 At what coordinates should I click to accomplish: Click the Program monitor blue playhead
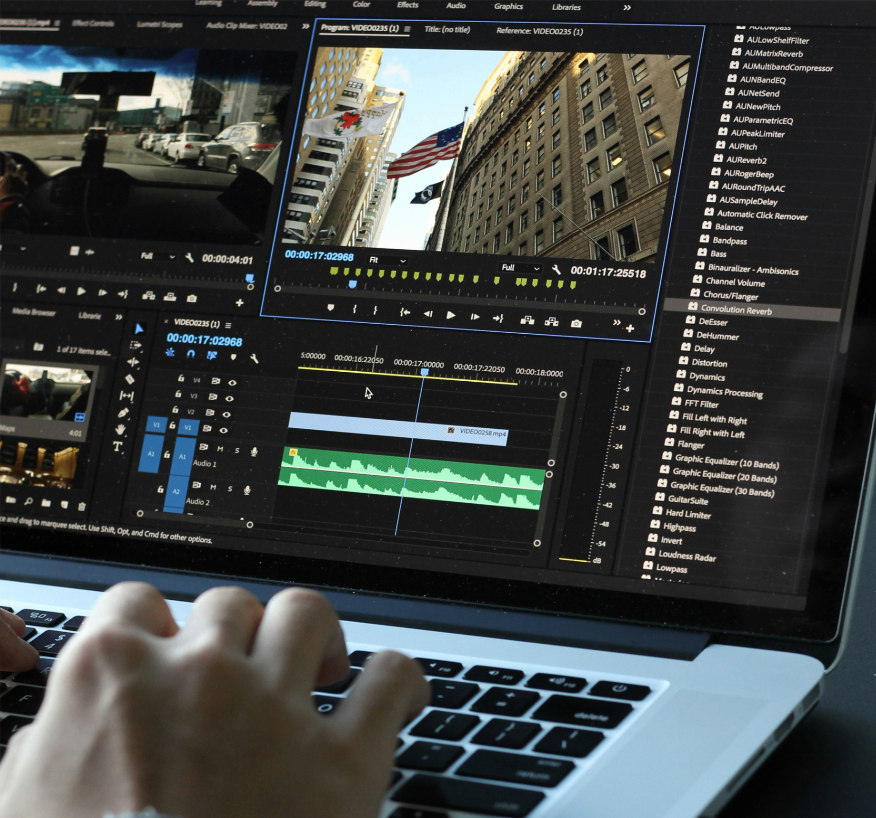[x=353, y=284]
